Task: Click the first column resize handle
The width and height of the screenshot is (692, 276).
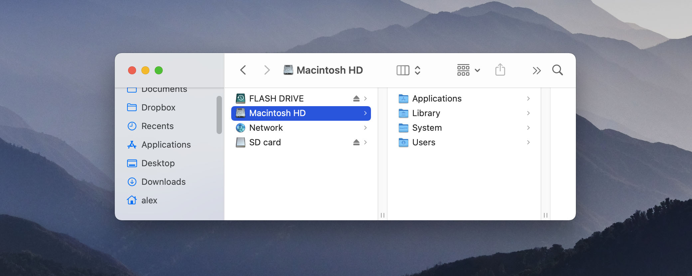Action: (383, 215)
